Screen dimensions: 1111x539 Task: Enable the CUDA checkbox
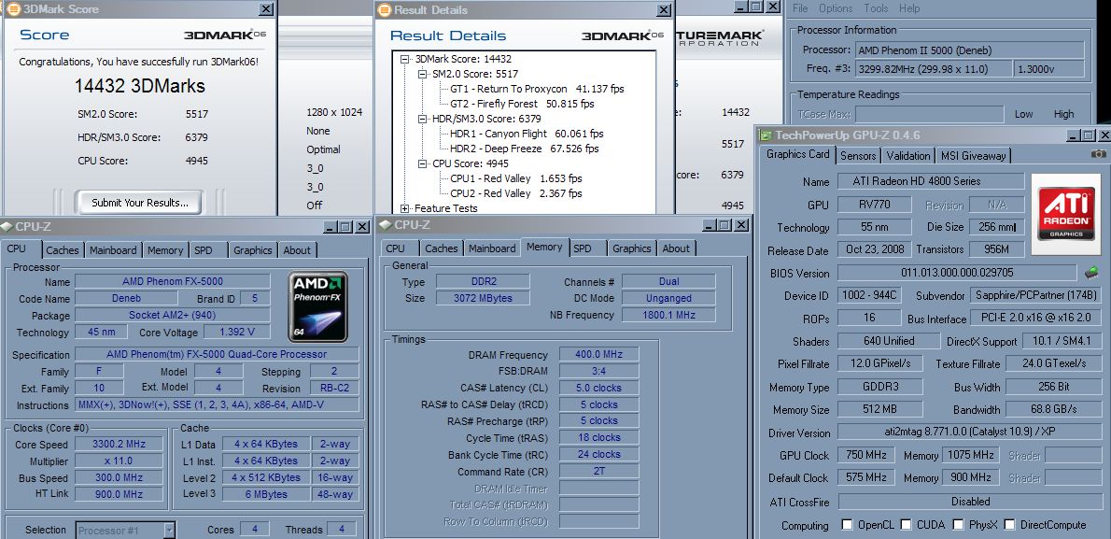(906, 525)
